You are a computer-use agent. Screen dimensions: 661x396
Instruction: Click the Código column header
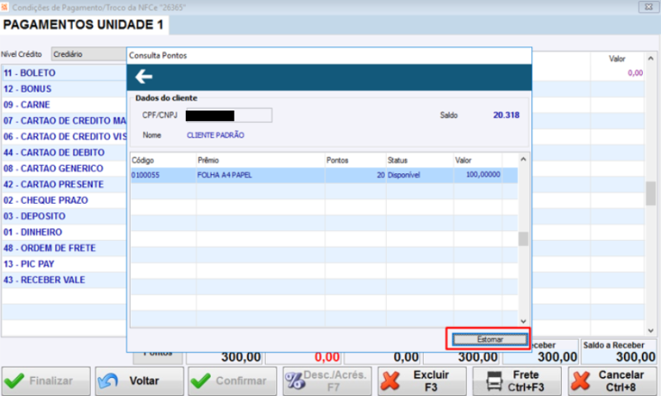tap(163, 160)
